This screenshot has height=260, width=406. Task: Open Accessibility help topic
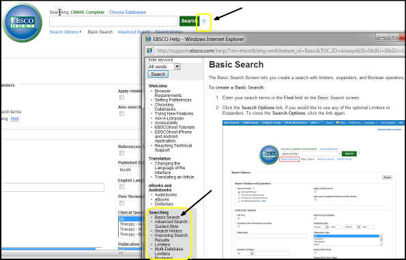pyautogui.click(x=166, y=123)
